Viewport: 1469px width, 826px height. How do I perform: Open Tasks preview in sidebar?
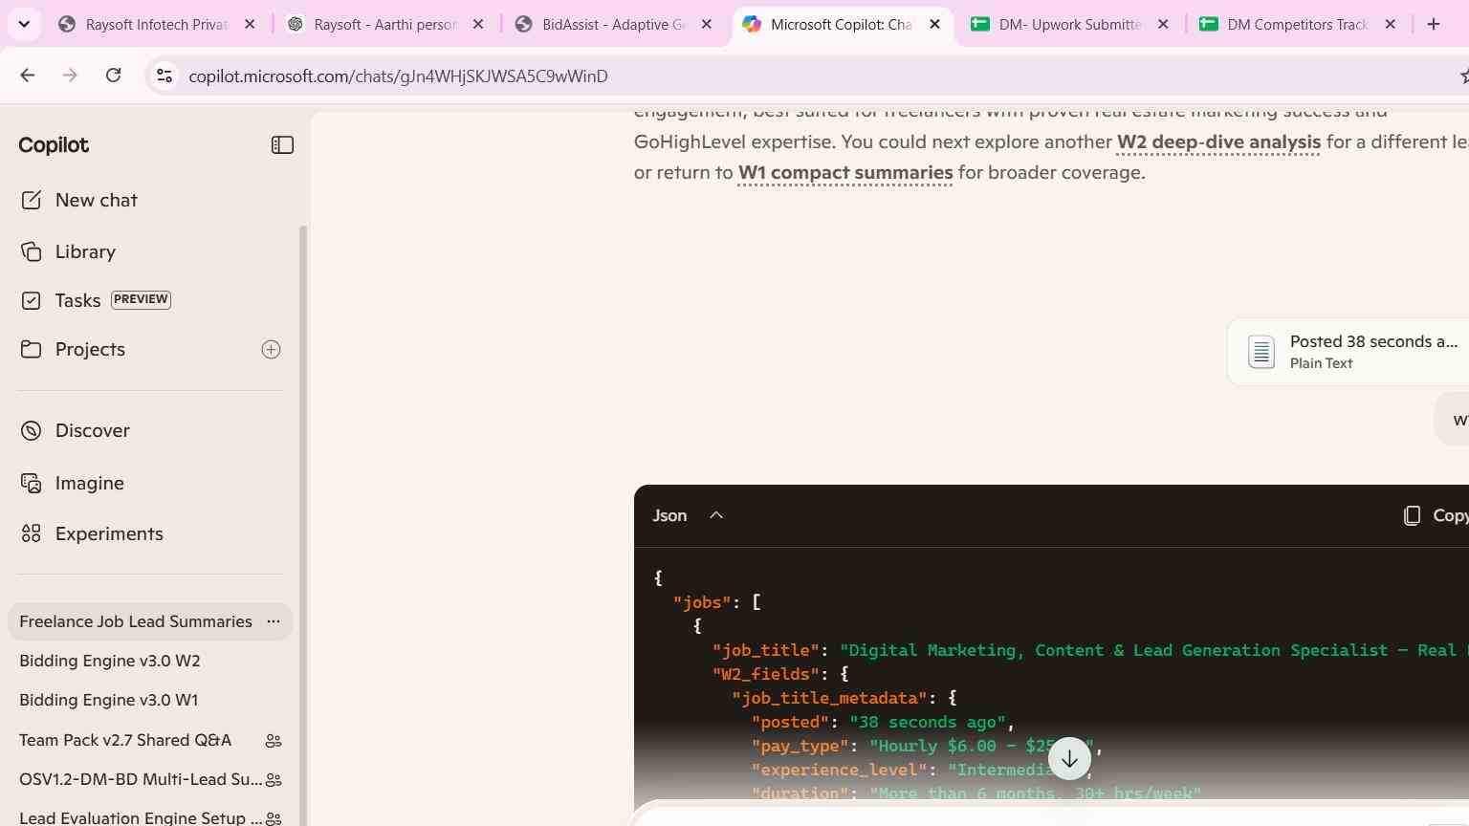96,300
